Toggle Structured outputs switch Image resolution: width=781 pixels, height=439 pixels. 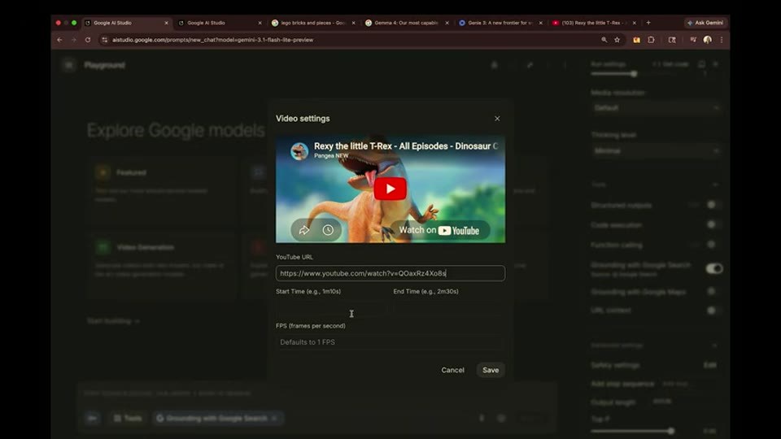click(713, 205)
